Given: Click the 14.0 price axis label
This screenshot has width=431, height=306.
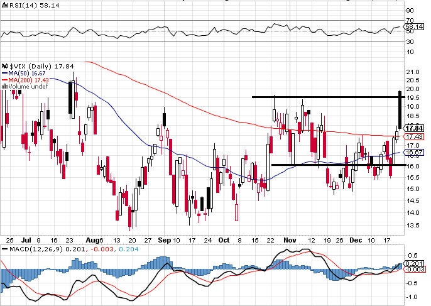Looking at the screenshot, I should (413, 213).
